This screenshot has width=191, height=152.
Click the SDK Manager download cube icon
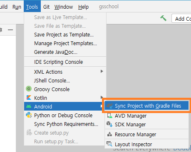pyautogui.click(x=109, y=124)
